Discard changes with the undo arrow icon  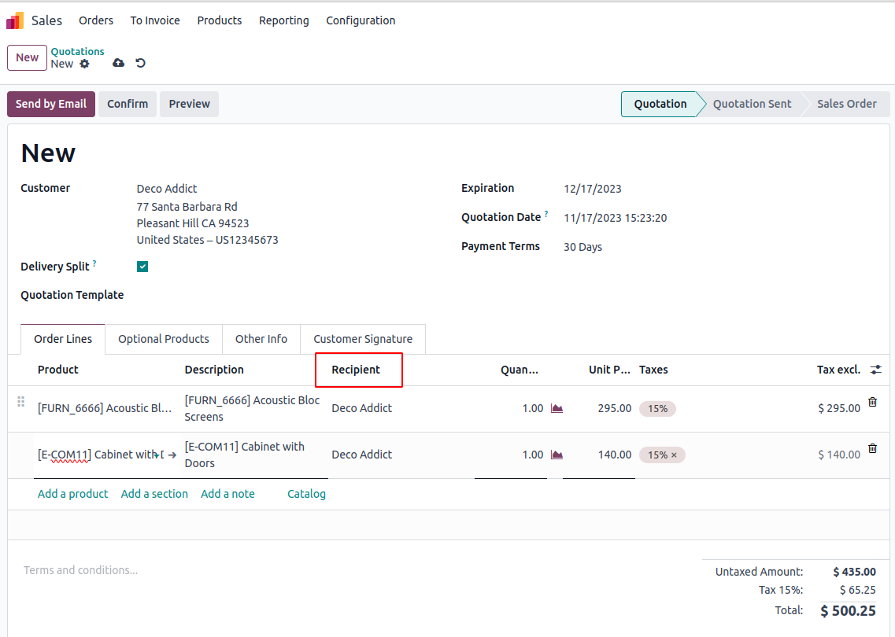pyautogui.click(x=140, y=63)
